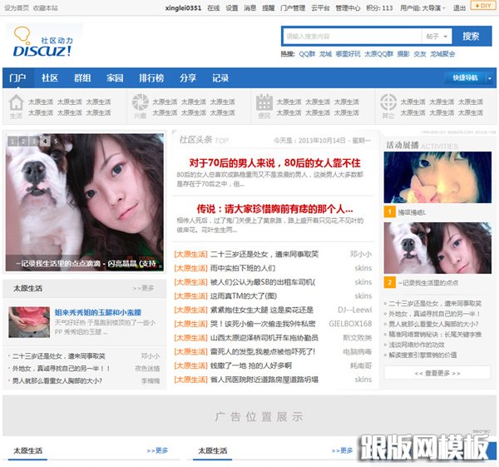This screenshot has height=467, width=499.
Task: Open the 群组 navigation tab
Action: pos(82,78)
